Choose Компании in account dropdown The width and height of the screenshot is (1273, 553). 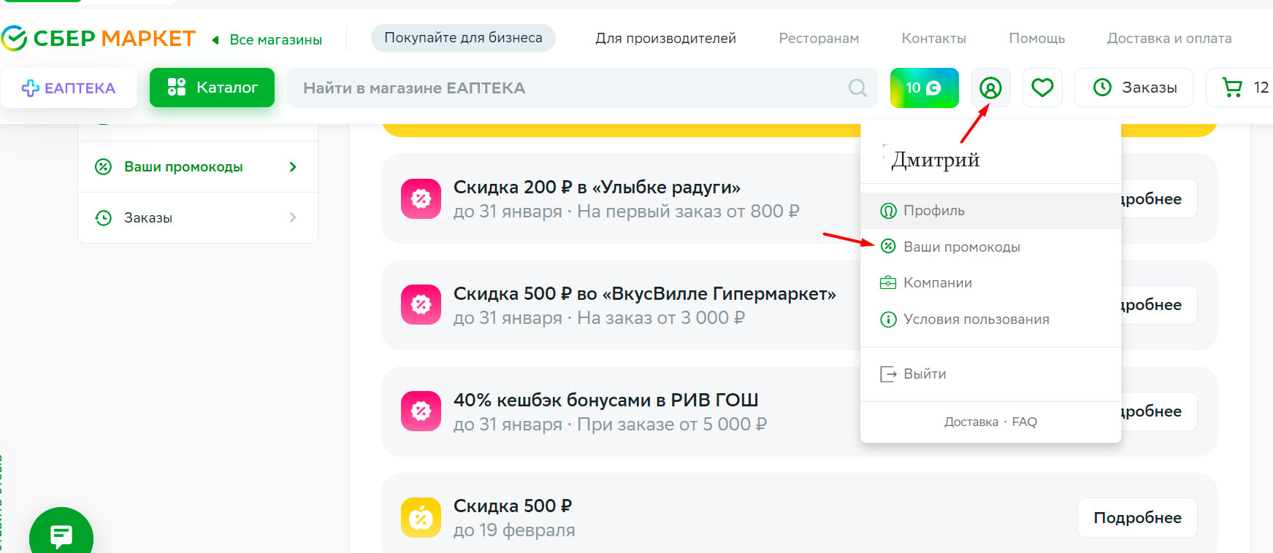[x=990, y=283]
